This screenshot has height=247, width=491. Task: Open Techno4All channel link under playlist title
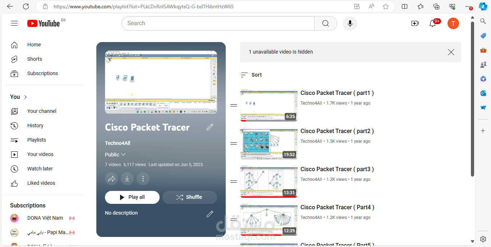point(118,143)
